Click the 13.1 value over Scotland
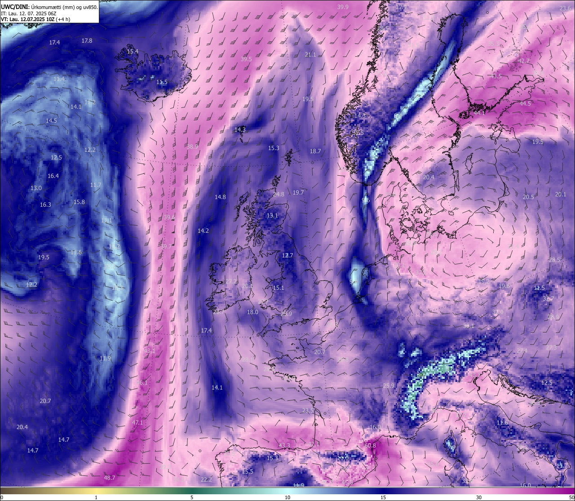Screen dimensions: 575x501 [272, 216]
